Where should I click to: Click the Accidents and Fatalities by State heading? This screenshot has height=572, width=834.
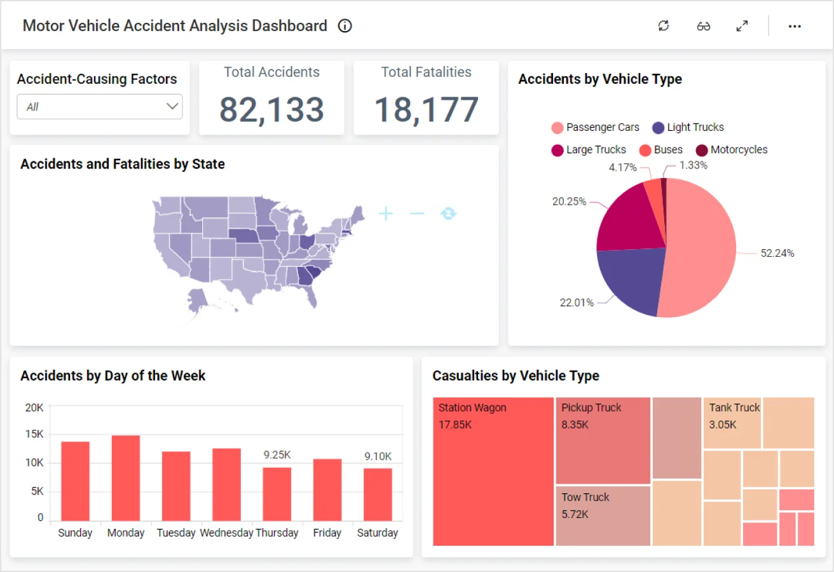[x=123, y=164]
